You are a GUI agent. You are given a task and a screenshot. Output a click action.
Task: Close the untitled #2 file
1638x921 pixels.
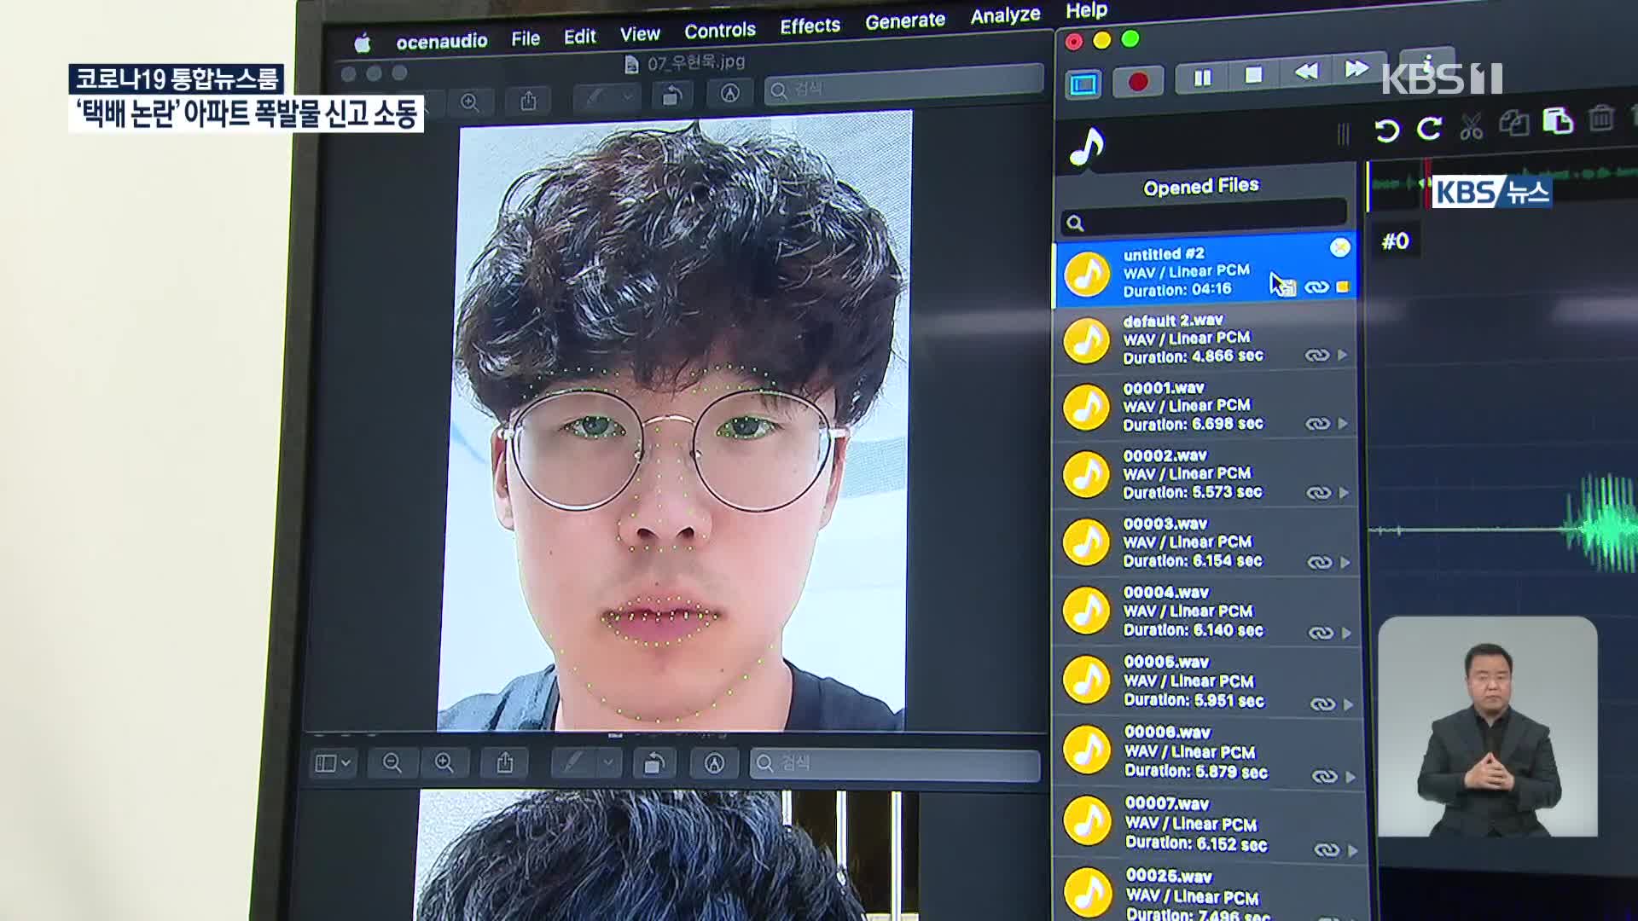[x=1340, y=247]
